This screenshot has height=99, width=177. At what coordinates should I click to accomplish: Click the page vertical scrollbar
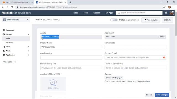pyautogui.click(x=176, y=24)
